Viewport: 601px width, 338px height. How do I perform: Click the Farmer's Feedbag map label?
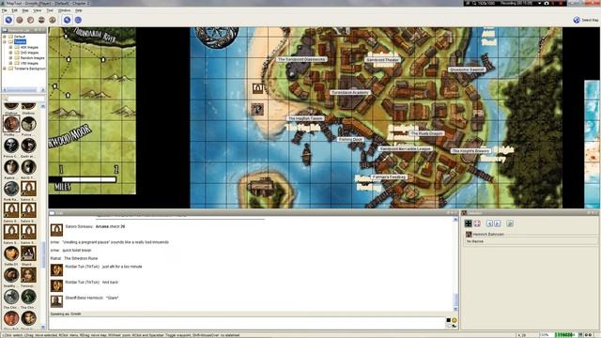[x=389, y=177]
